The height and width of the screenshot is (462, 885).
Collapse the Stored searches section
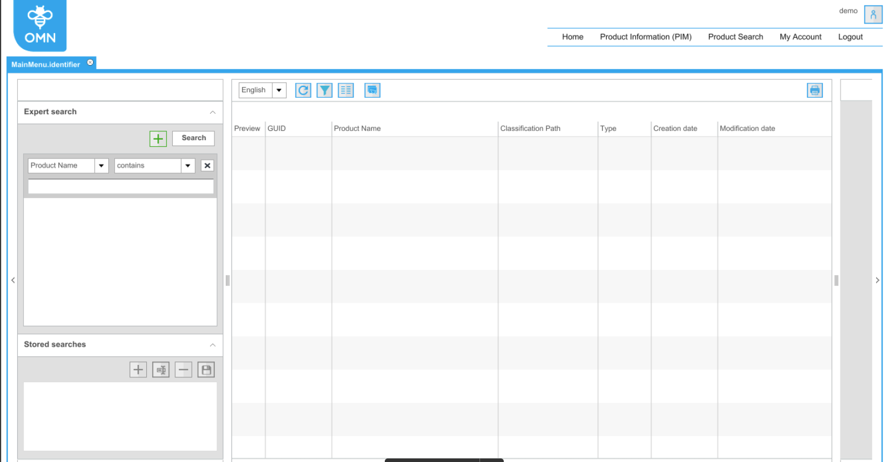click(x=213, y=344)
